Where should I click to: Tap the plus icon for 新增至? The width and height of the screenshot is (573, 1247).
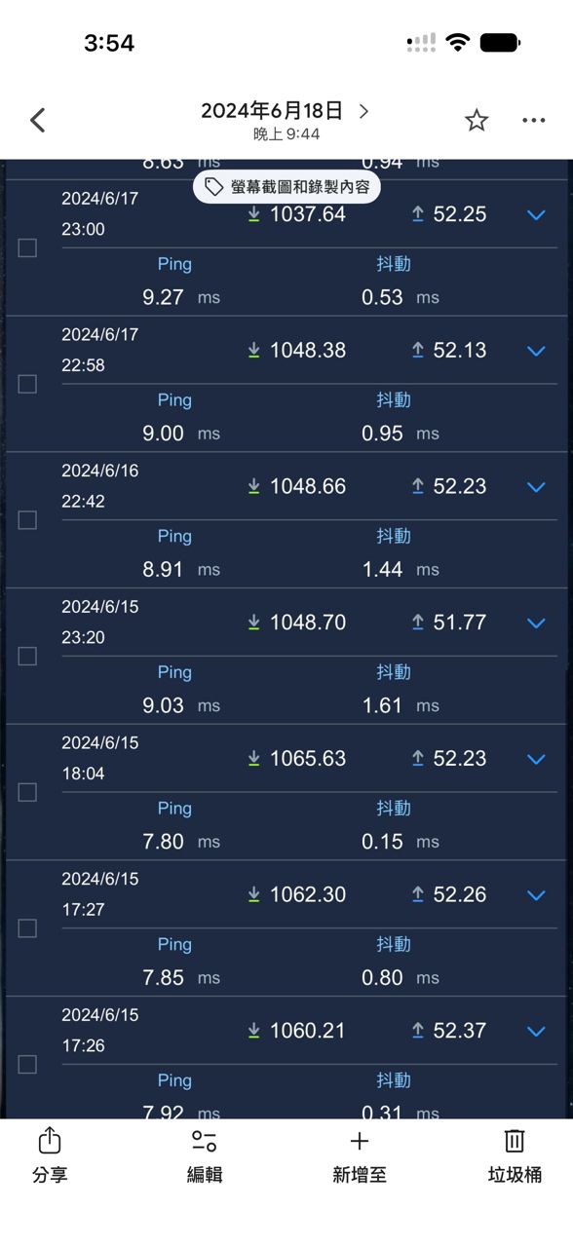coord(359,1142)
